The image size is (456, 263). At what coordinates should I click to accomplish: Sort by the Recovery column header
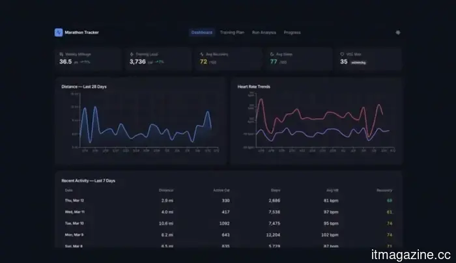(x=384, y=190)
